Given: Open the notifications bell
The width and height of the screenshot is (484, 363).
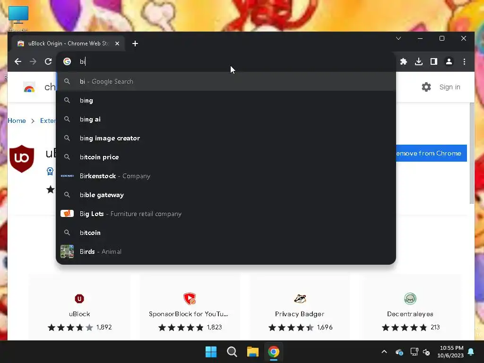Looking at the screenshot, I should pos(471,352).
